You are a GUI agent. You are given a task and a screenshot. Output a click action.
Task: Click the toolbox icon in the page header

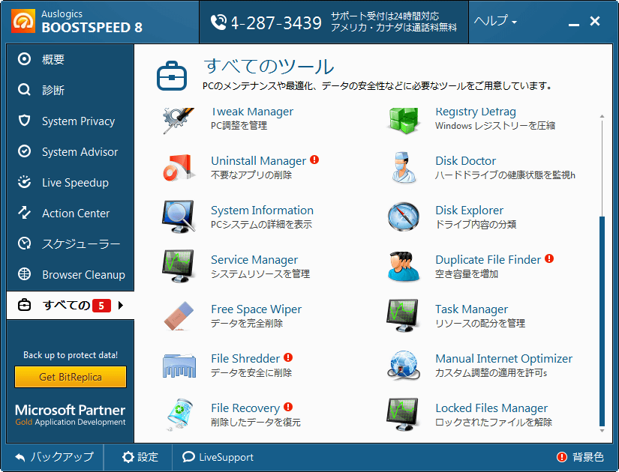coord(172,76)
